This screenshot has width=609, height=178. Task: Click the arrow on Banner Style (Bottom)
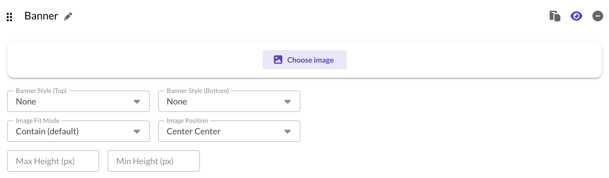(288, 102)
